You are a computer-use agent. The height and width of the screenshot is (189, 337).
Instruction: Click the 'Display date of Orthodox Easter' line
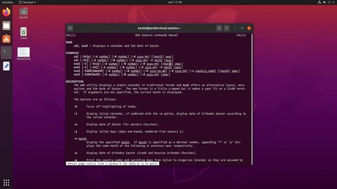click(142, 153)
